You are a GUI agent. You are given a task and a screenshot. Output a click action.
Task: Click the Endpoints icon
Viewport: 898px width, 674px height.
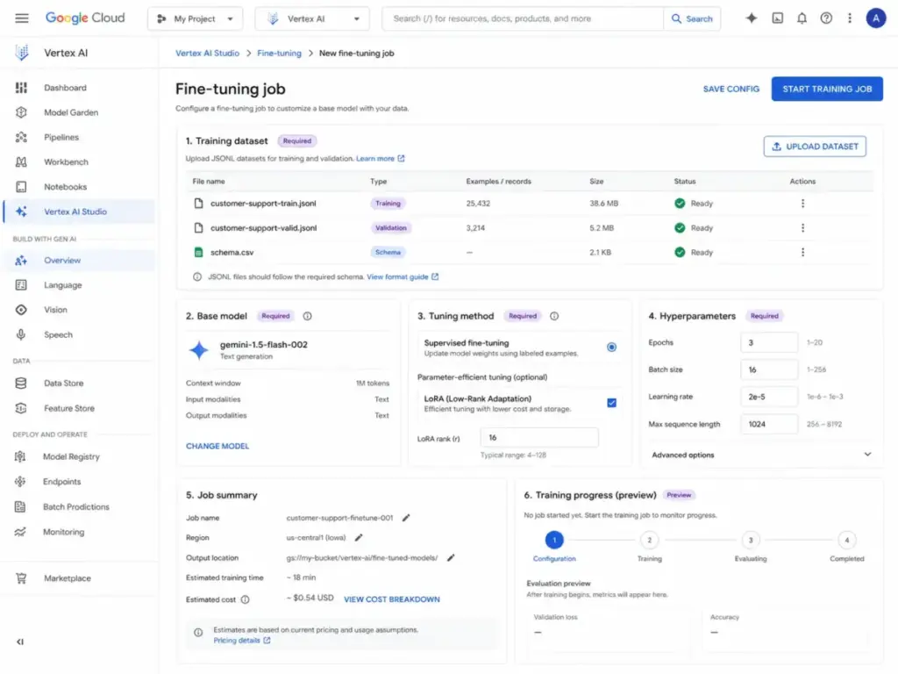pos(20,482)
